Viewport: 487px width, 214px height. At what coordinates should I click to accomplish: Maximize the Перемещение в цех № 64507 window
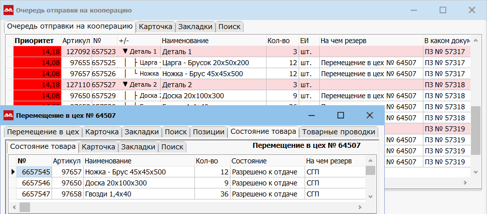341,115
